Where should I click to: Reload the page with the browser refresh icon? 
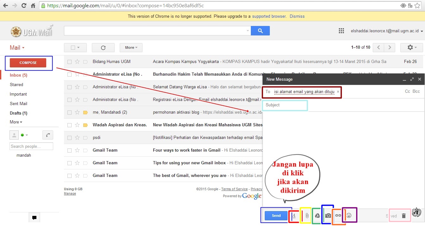[24, 5]
